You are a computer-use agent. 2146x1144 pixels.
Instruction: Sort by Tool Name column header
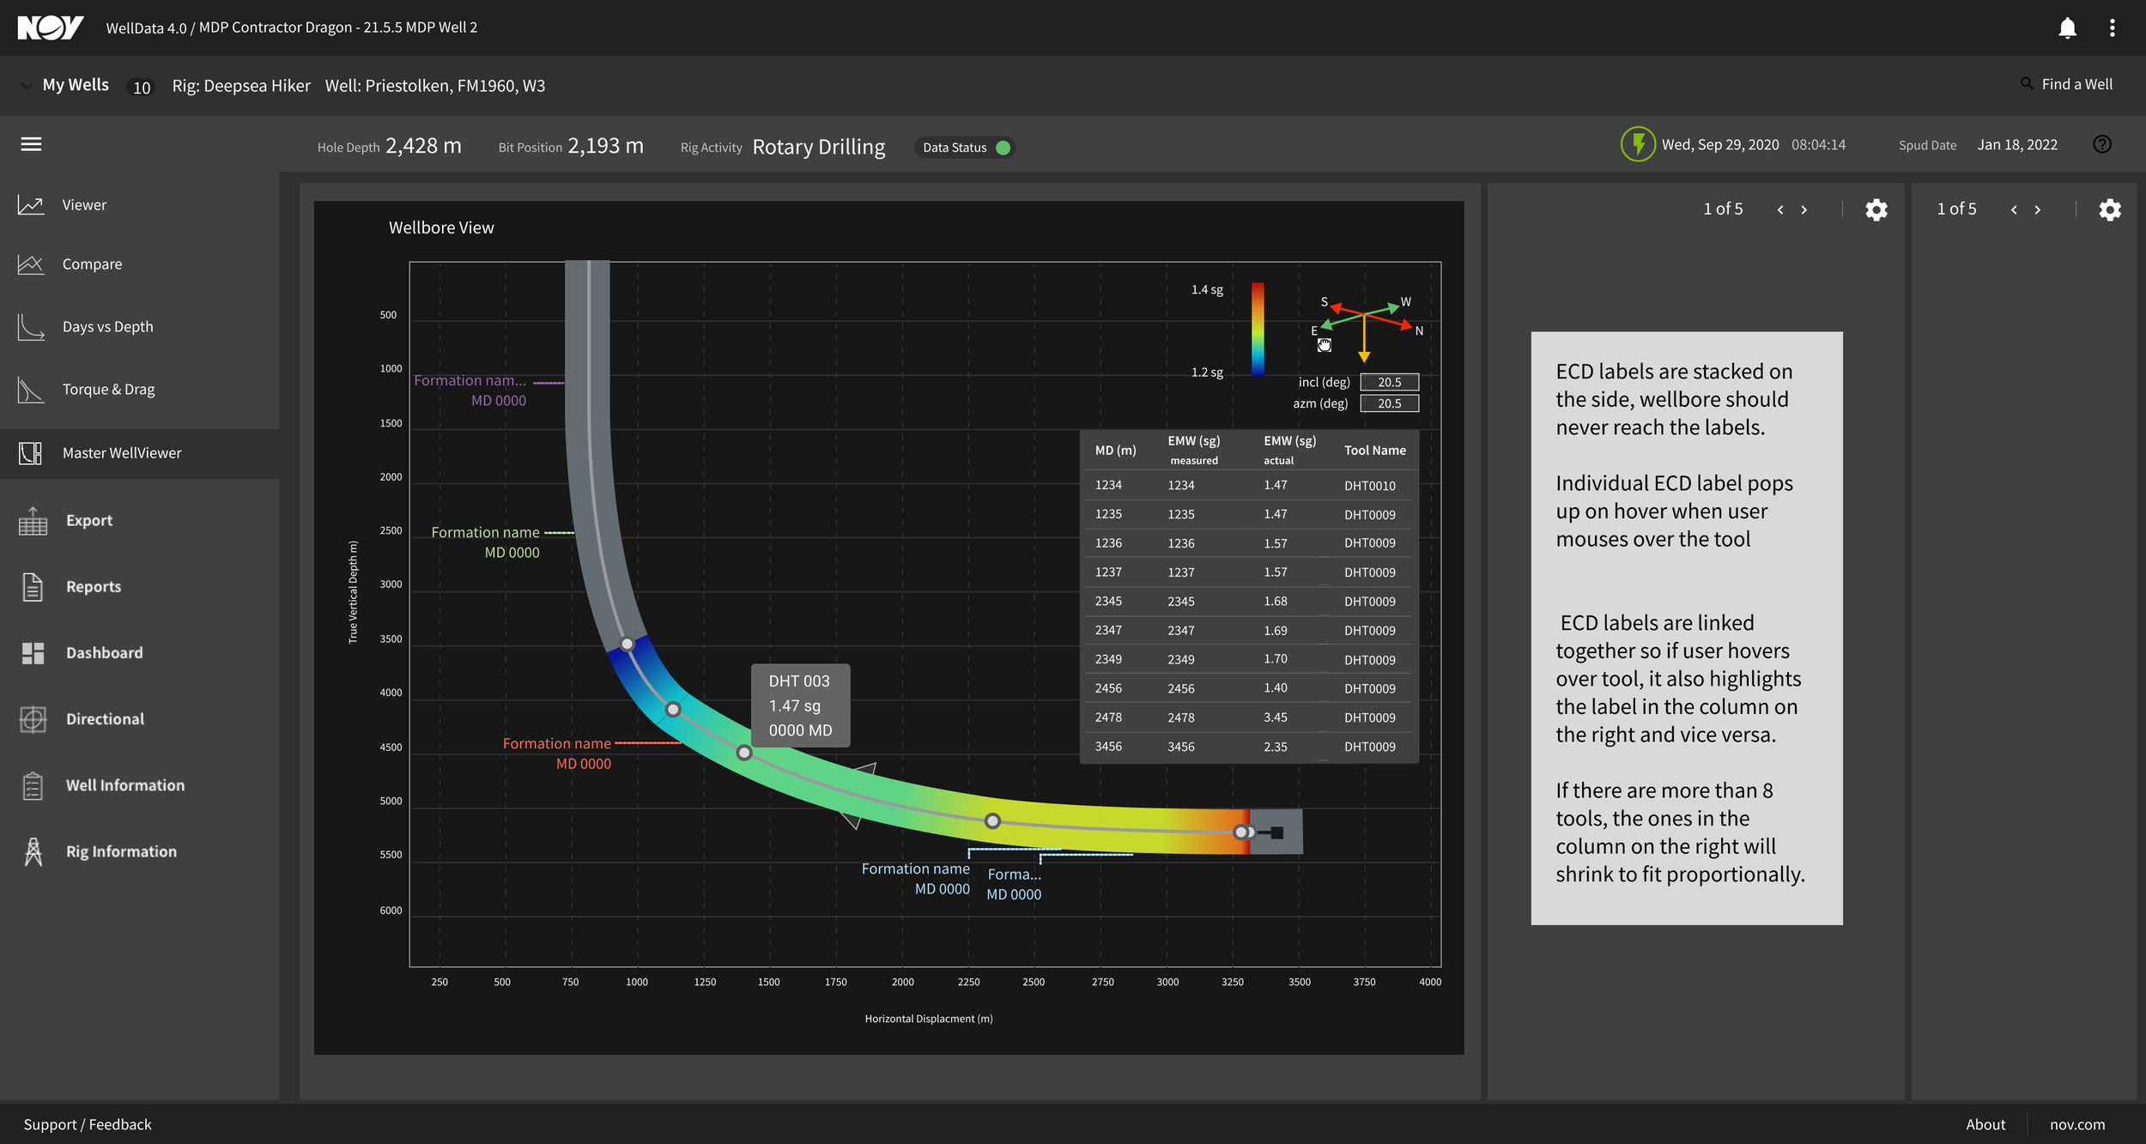[x=1375, y=451]
